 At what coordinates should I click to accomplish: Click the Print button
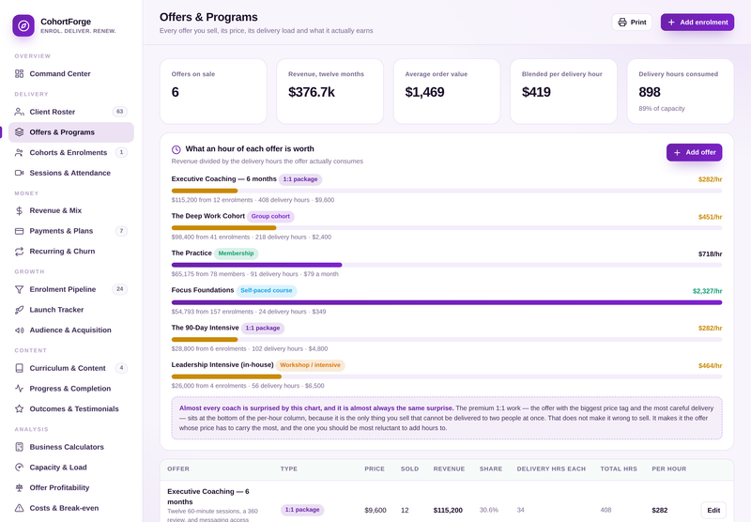coord(632,22)
